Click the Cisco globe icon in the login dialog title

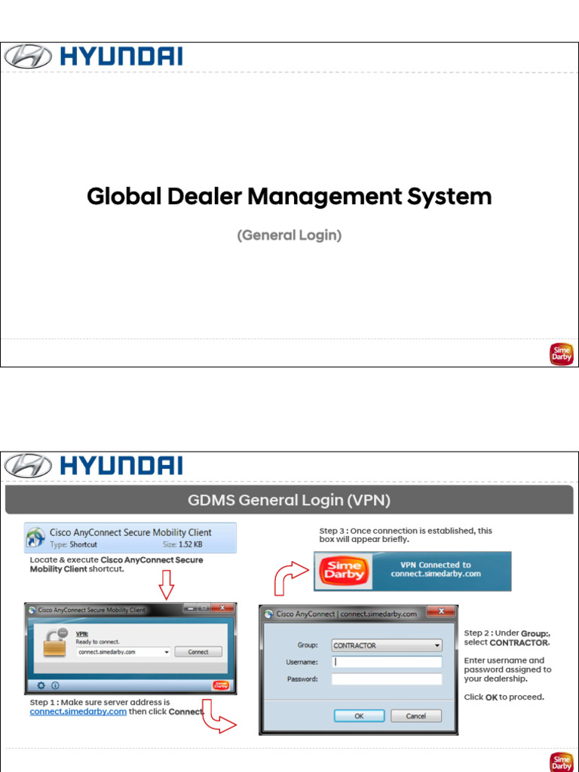click(269, 614)
